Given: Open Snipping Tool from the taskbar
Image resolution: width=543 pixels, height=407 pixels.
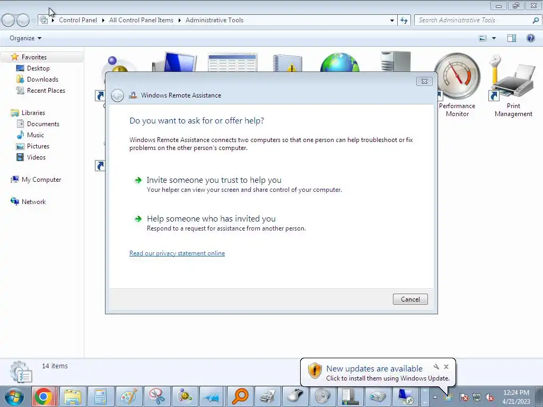Looking at the screenshot, I should click(x=156, y=396).
